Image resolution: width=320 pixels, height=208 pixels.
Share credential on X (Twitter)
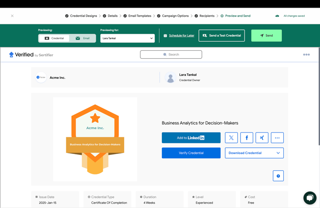(231, 138)
